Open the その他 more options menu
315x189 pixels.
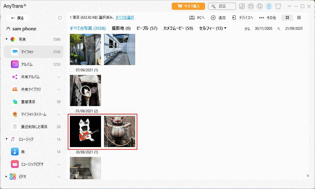(267, 18)
